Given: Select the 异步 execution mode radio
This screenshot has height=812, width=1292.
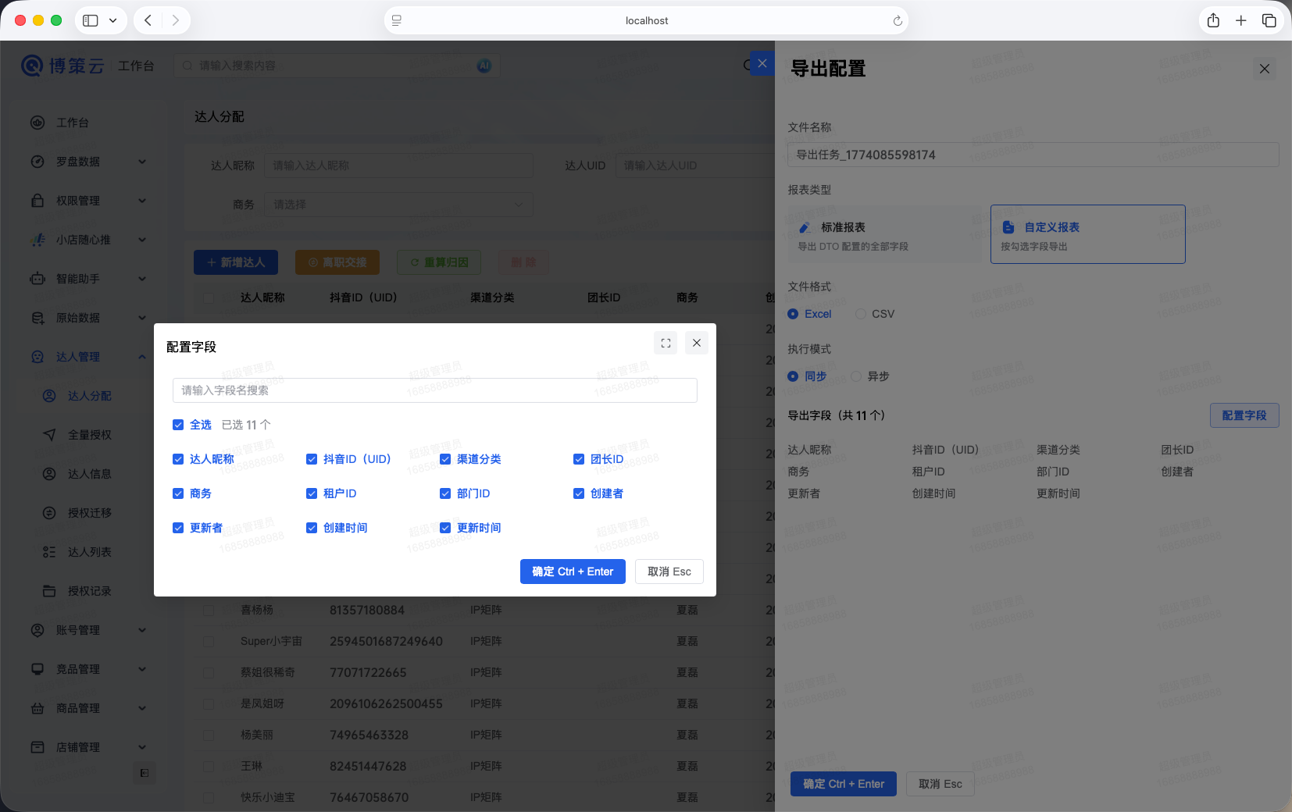Looking at the screenshot, I should pyautogui.click(x=856, y=376).
